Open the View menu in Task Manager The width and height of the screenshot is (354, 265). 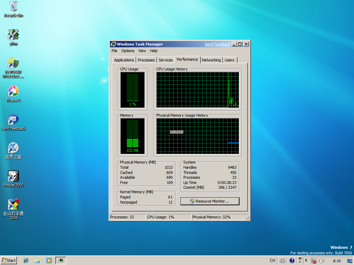pyautogui.click(x=142, y=51)
